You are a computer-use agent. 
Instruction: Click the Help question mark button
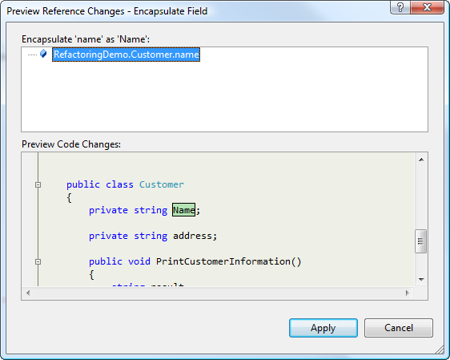tap(400, 7)
